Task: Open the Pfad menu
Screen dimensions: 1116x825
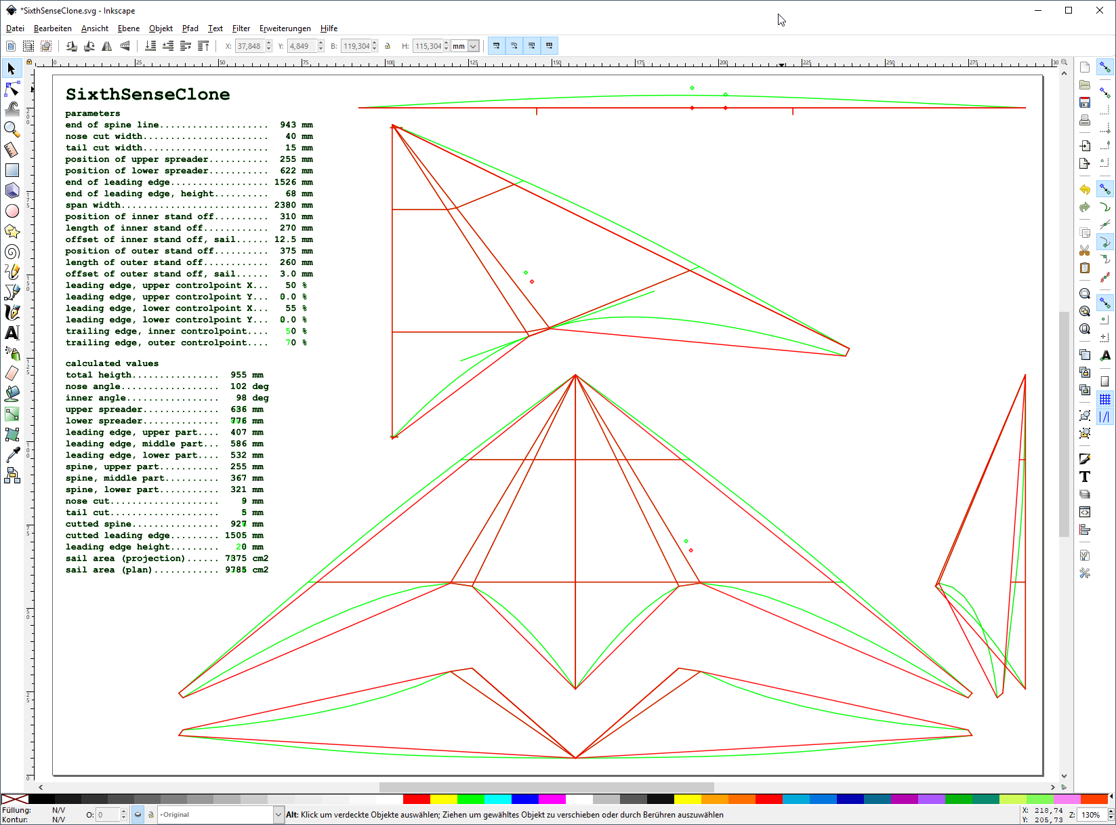Action: pos(190,28)
